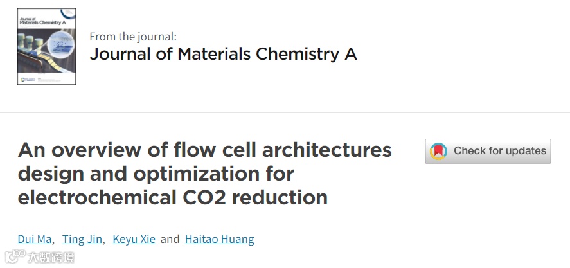
Task: Click the 'From the journal:' label
Action: point(133,37)
